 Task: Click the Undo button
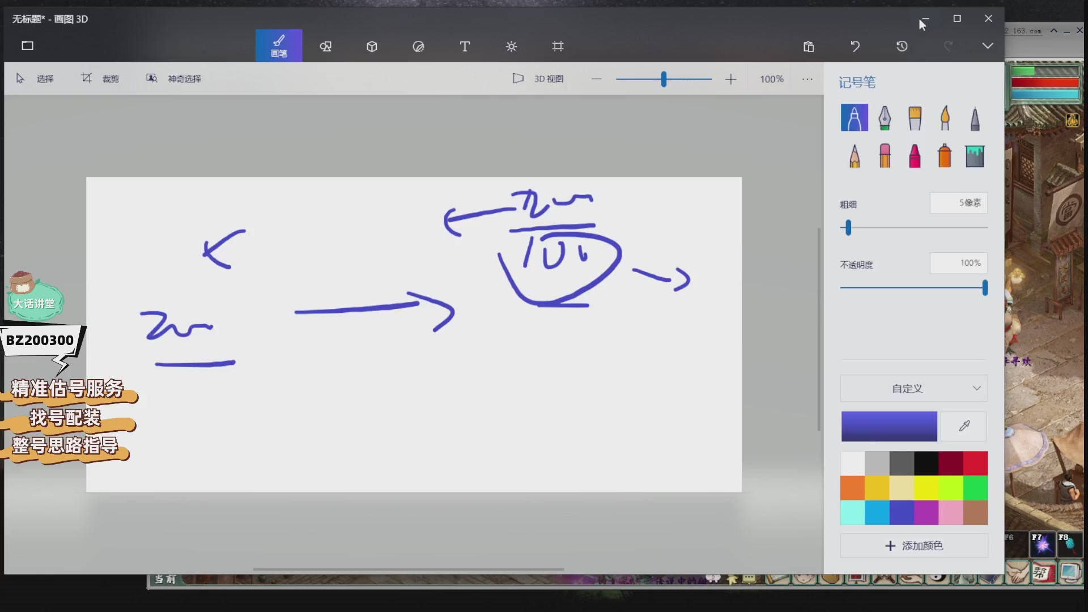[x=855, y=45]
